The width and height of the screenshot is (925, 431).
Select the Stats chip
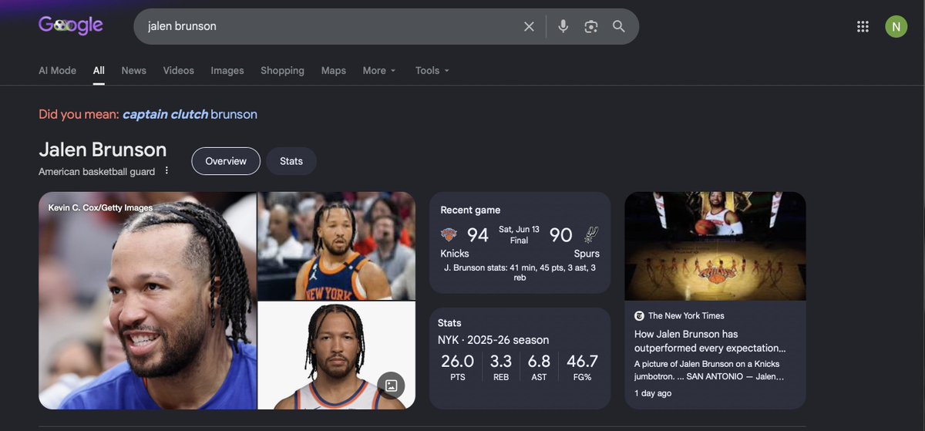pyautogui.click(x=291, y=161)
